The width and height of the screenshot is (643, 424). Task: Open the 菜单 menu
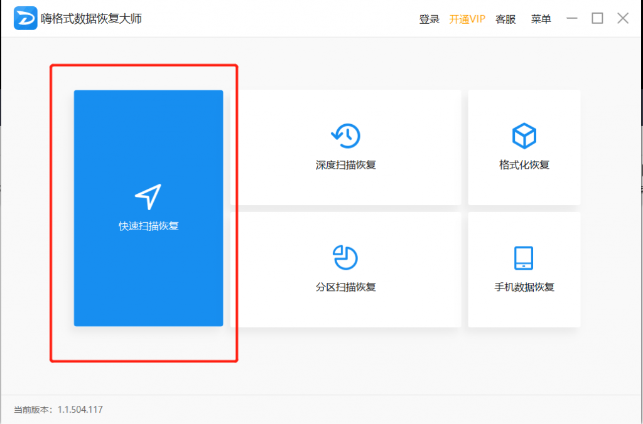(x=541, y=19)
